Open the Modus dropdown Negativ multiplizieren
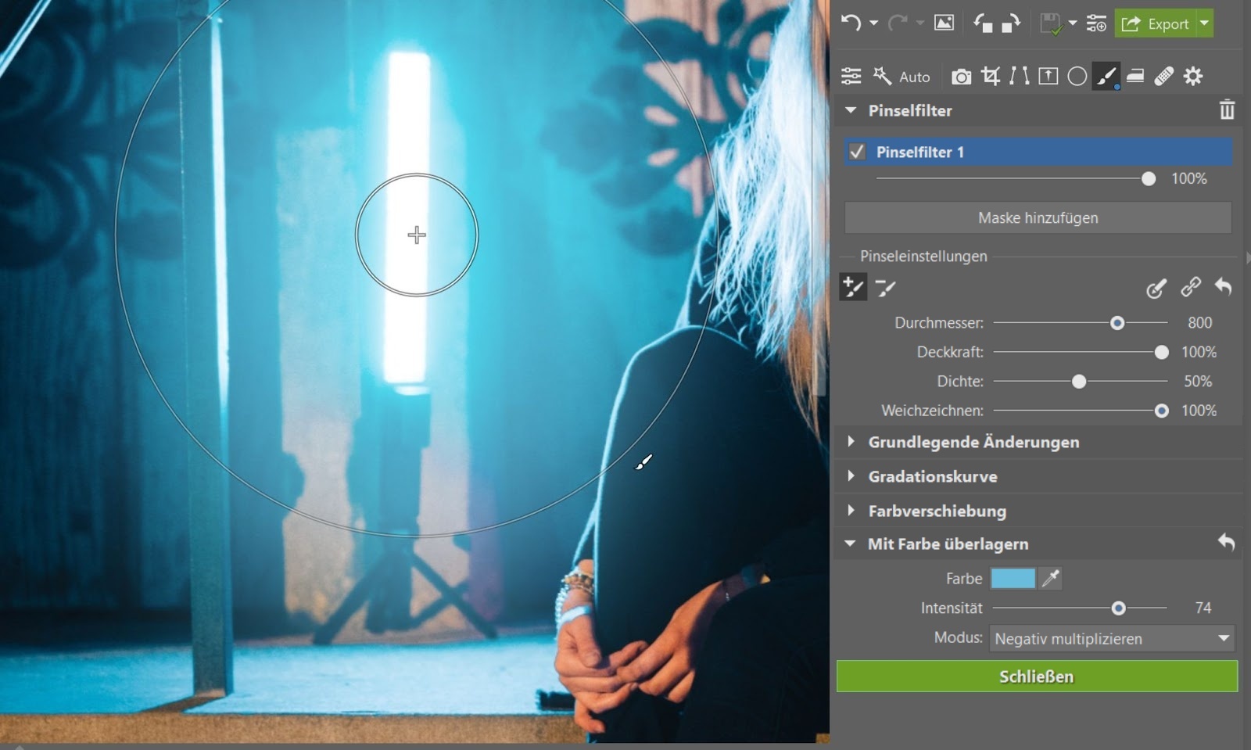The height and width of the screenshot is (750, 1251). click(1111, 639)
